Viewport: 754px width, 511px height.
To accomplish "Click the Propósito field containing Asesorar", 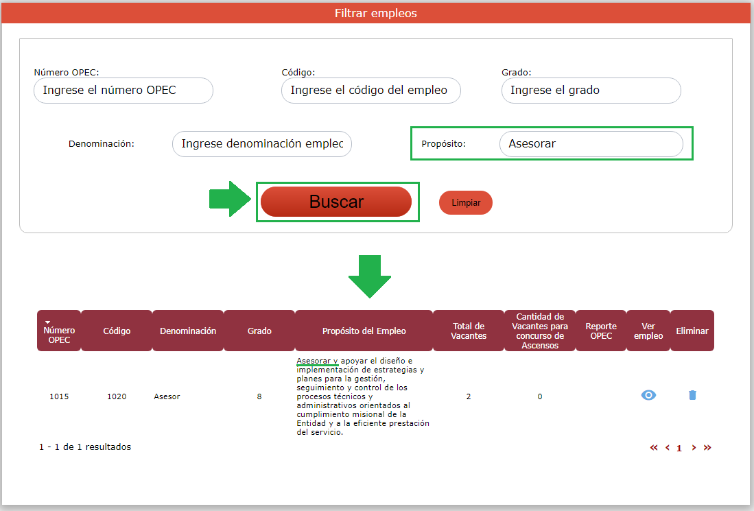I will (x=591, y=144).
